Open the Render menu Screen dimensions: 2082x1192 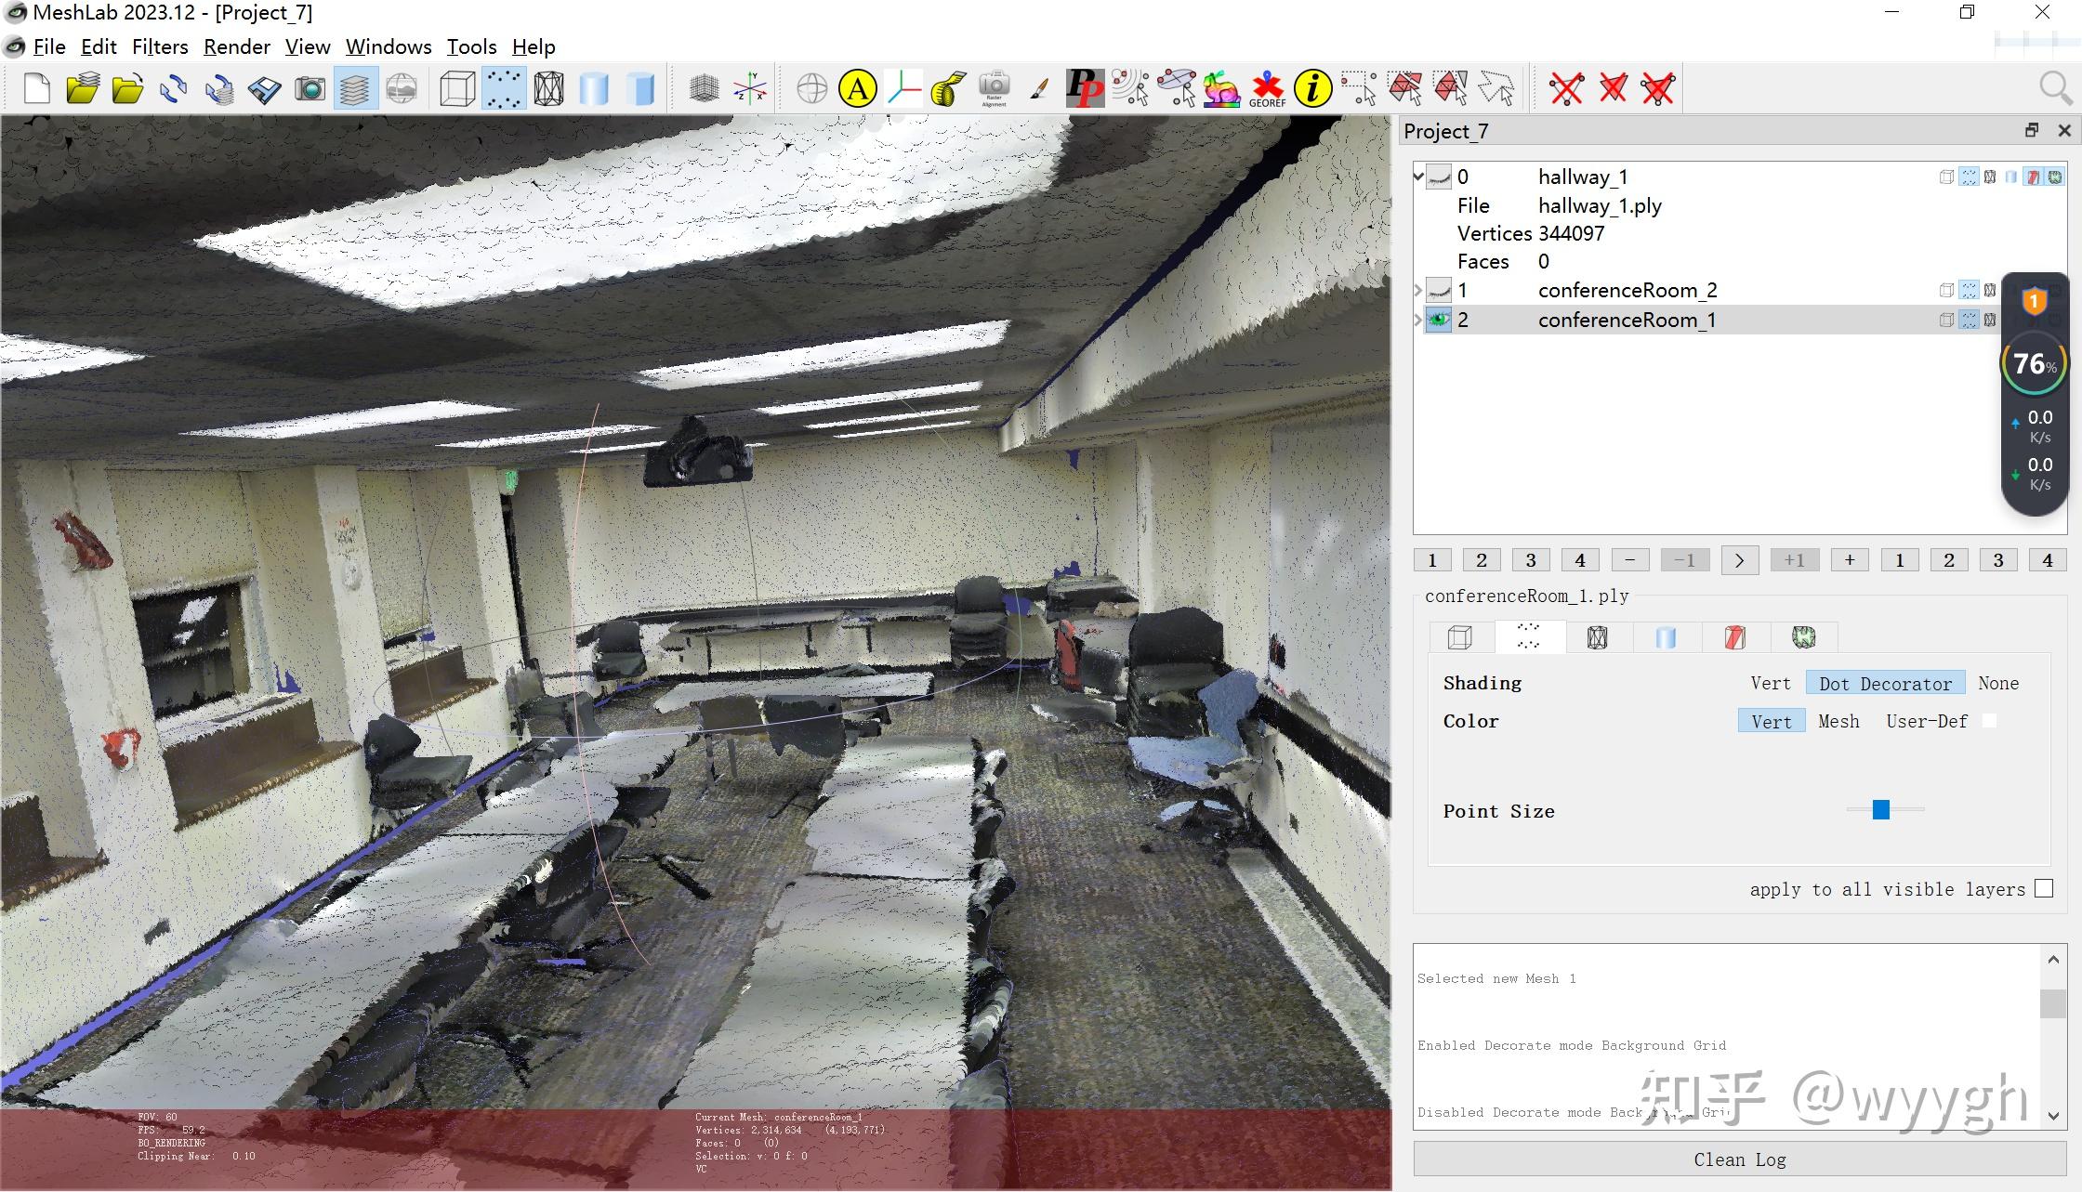[x=236, y=46]
